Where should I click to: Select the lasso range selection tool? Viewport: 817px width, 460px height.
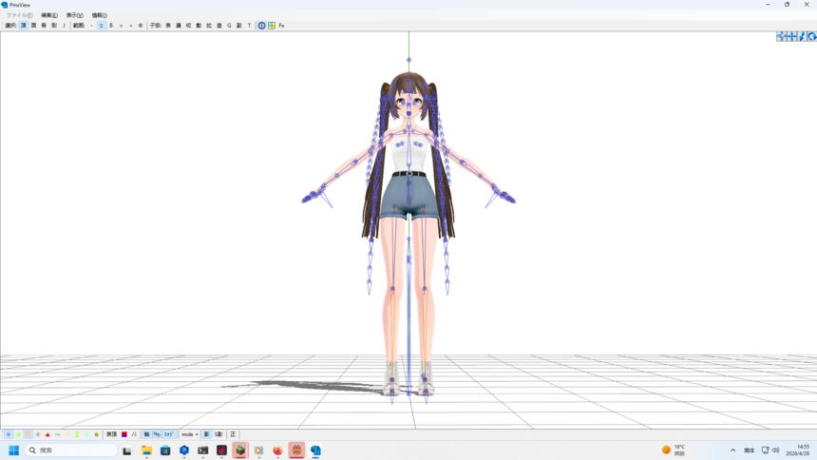111,25
